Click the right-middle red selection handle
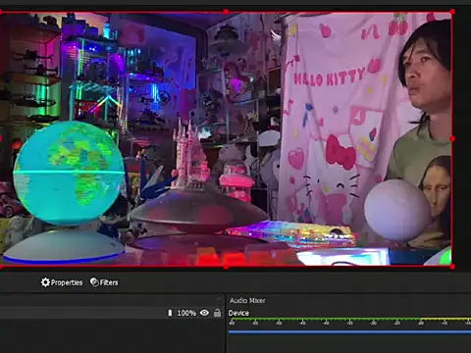471x353 pixels. tap(452, 139)
